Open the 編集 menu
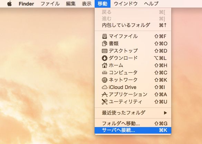 point(70,3)
